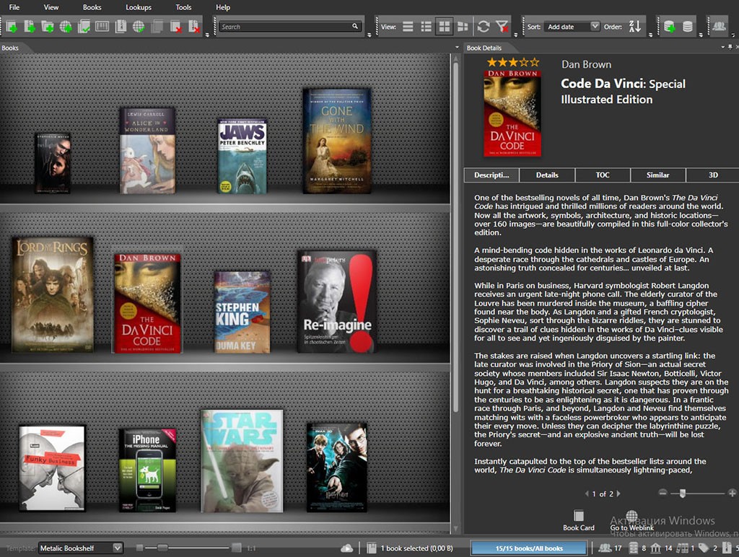Click the book icon beside '1 book selected'
739x557 pixels.
(x=372, y=548)
